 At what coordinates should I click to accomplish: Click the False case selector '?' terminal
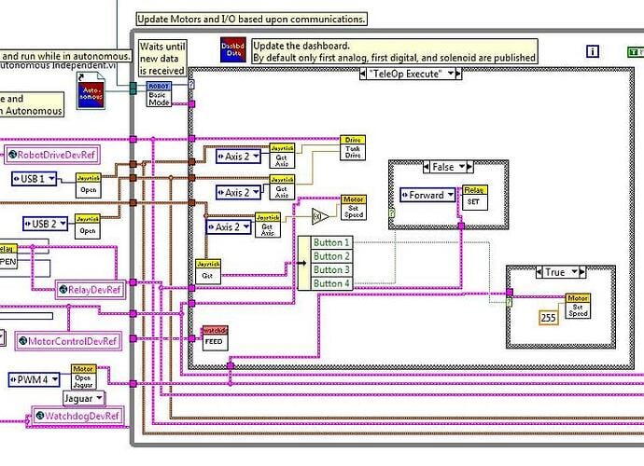tap(392, 213)
